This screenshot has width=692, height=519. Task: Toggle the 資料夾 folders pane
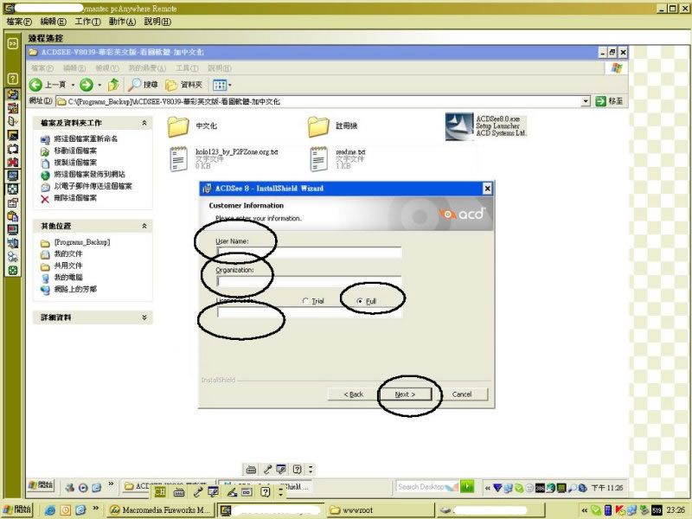(x=183, y=85)
